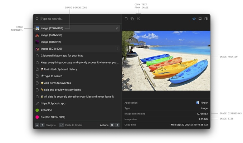Click the thumbnail of Image (811x612)
This screenshot has width=243, height=143.
coord(37,42)
